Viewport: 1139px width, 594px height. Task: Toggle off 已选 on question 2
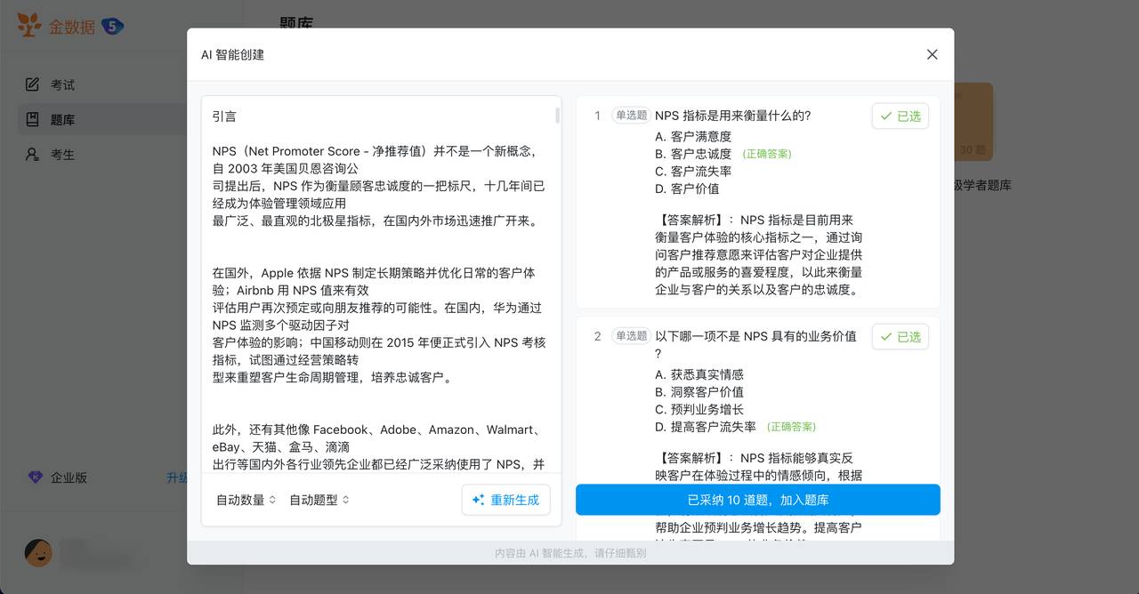[x=900, y=336]
